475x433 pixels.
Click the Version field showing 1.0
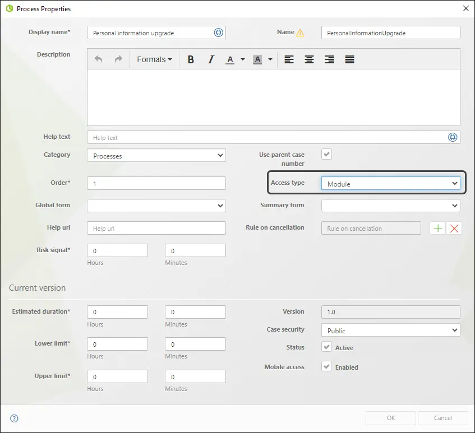(x=391, y=312)
